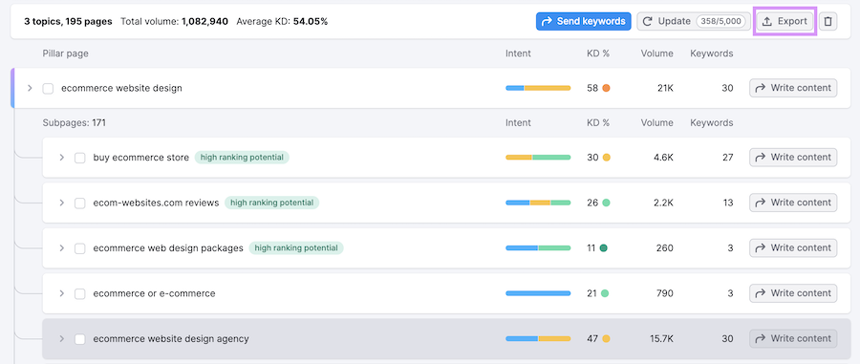Check the ecommerce website design checkbox
Image resolution: width=860 pixels, height=364 pixels.
point(49,88)
